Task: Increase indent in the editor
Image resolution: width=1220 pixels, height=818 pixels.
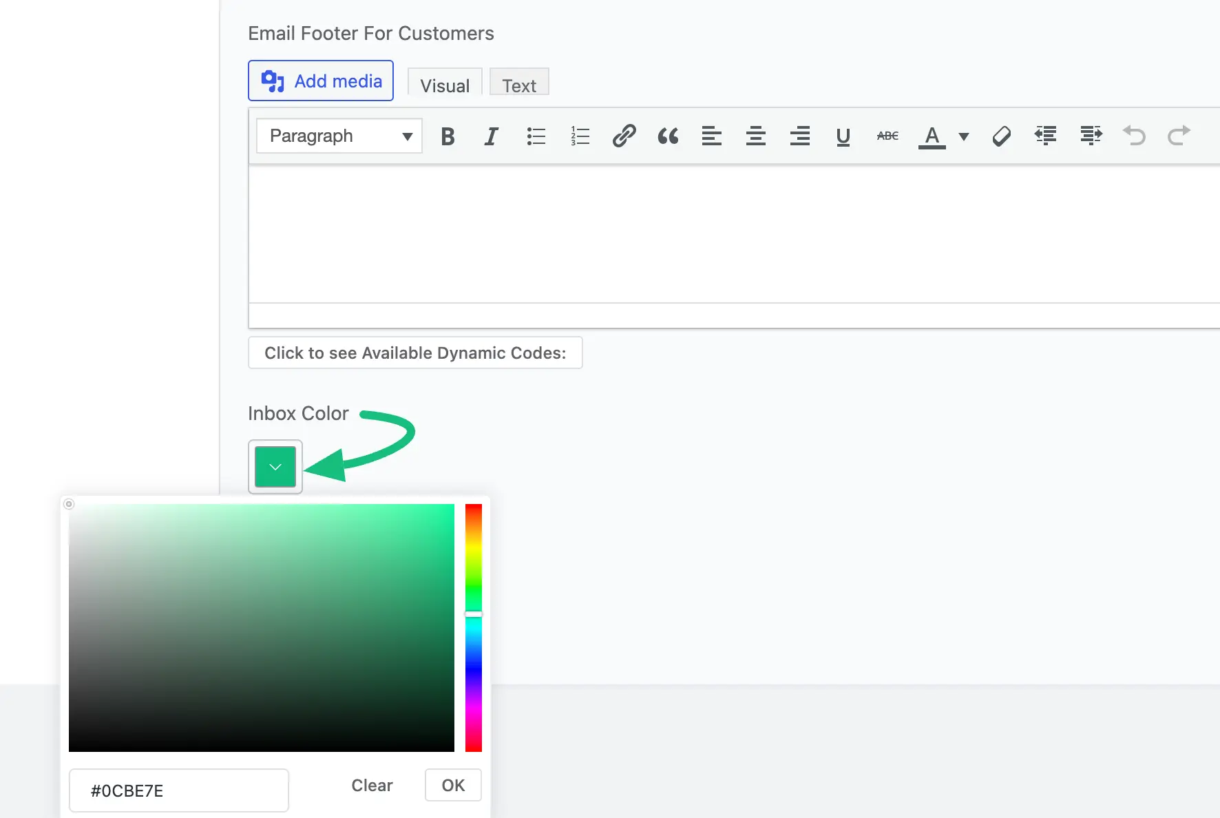Action: [x=1091, y=136]
